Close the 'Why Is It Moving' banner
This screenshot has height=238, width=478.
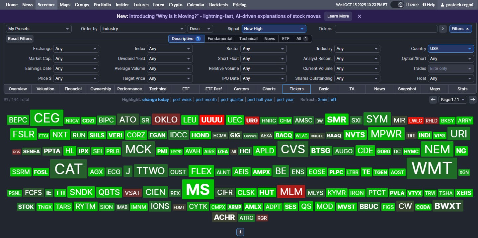coord(359,16)
